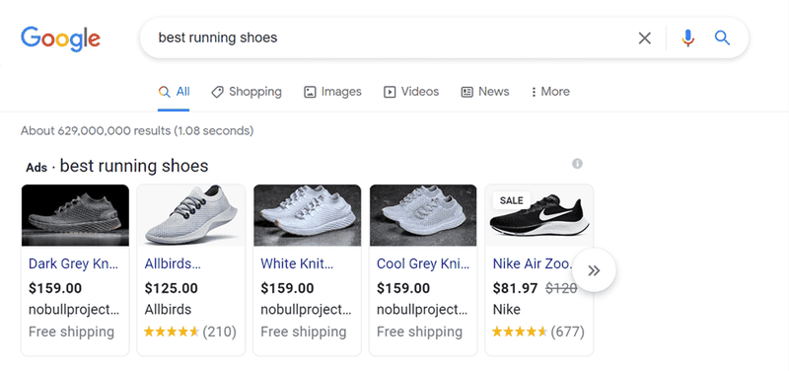Open the 'Dark Grey Kn...' product link
The image size is (789, 371).
point(73,263)
